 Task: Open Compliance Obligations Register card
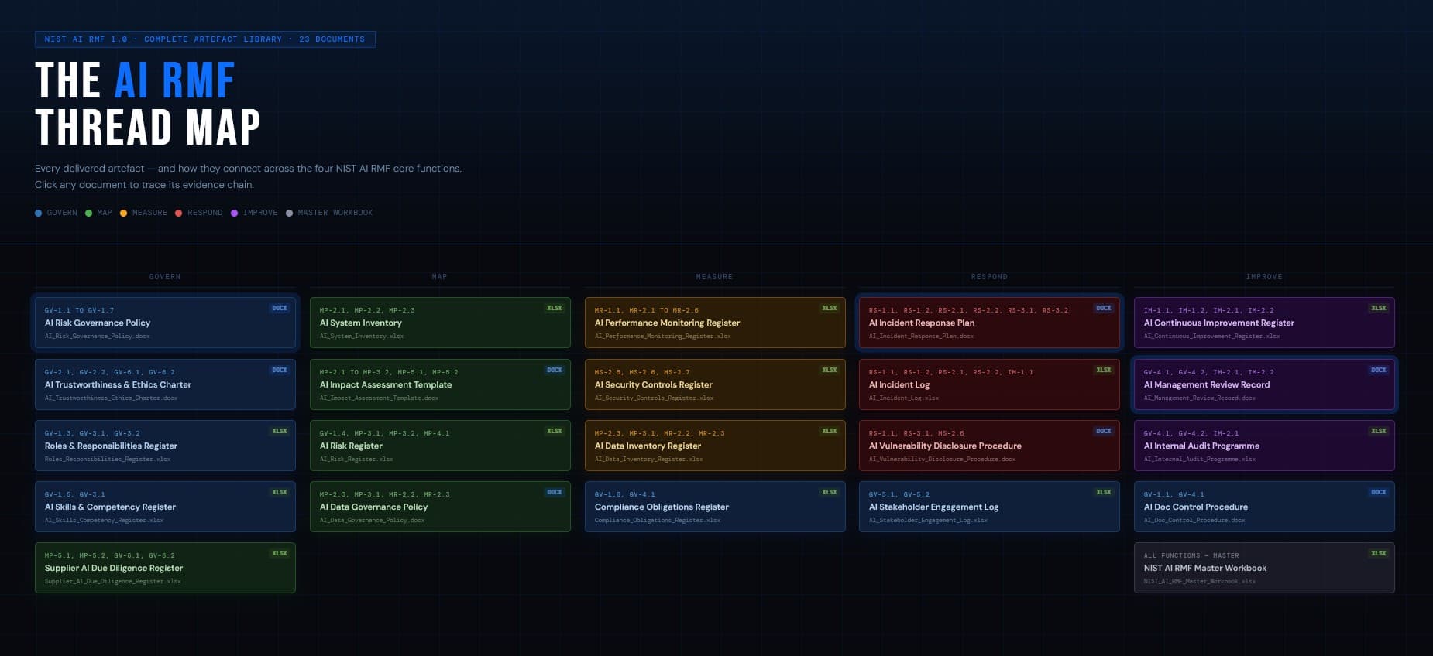(715, 507)
